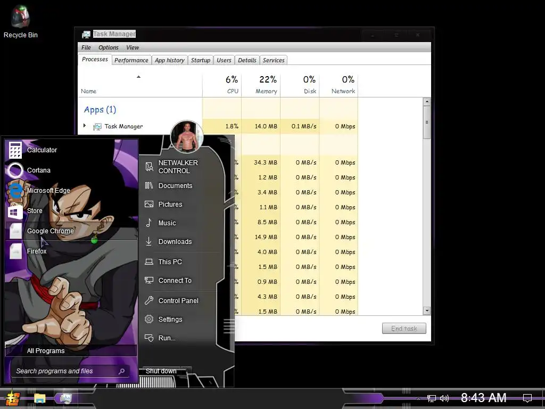Screen dimensions: 545x409
Task: Open Calculator from the start menu
Action: (x=71, y=150)
